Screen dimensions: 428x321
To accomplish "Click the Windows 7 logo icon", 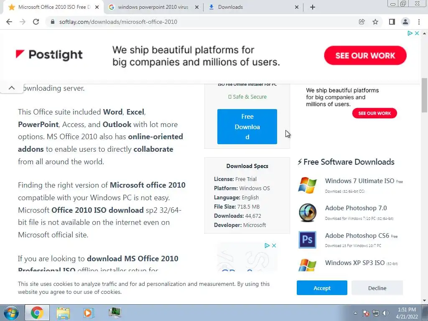I will coord(307,185).
